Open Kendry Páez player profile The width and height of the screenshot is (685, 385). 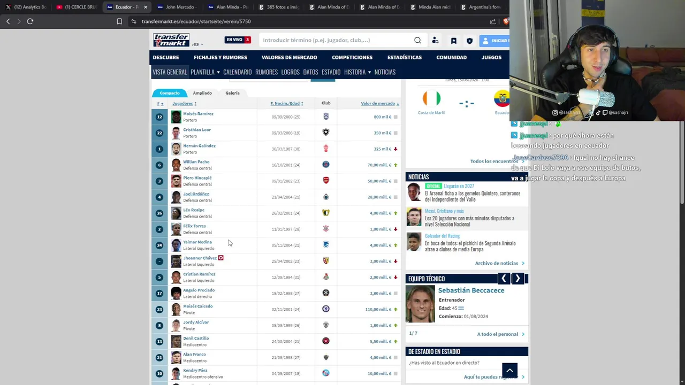click(x=195, y=371)
